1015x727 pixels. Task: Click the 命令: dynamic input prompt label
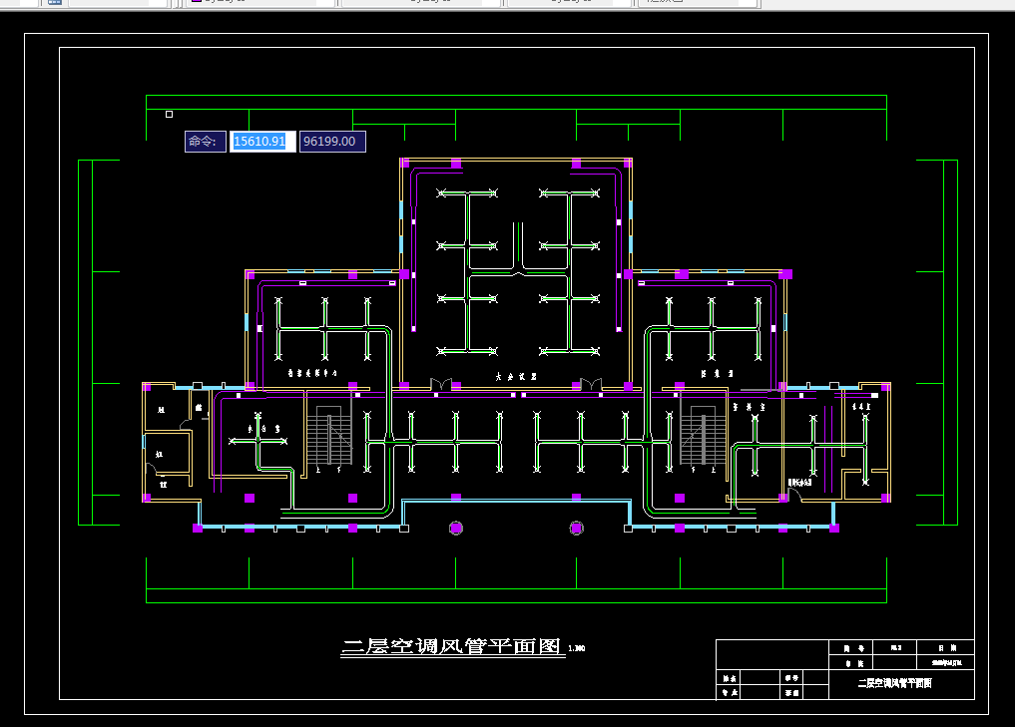point(206,142)
